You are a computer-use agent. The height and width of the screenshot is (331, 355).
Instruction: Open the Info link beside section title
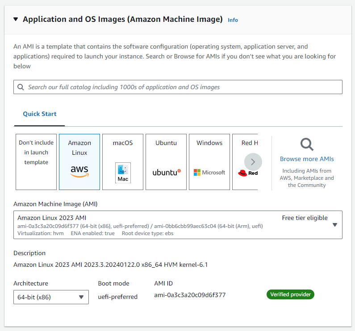233,20
